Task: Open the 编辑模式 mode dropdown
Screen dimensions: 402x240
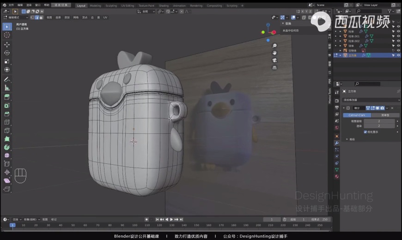Action: coord(16,18)
